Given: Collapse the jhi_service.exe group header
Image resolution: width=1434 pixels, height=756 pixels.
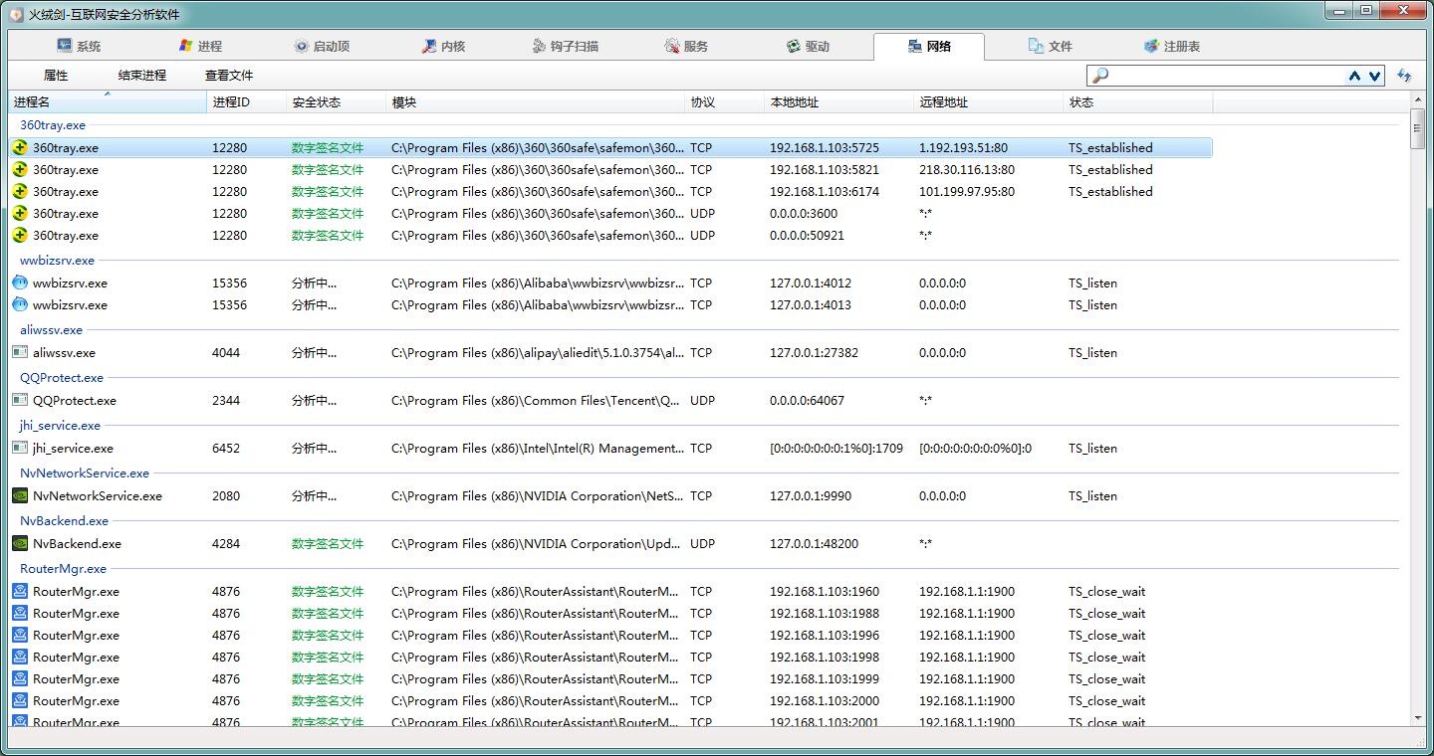Looking at the screenshot, I should pos(60,426).
